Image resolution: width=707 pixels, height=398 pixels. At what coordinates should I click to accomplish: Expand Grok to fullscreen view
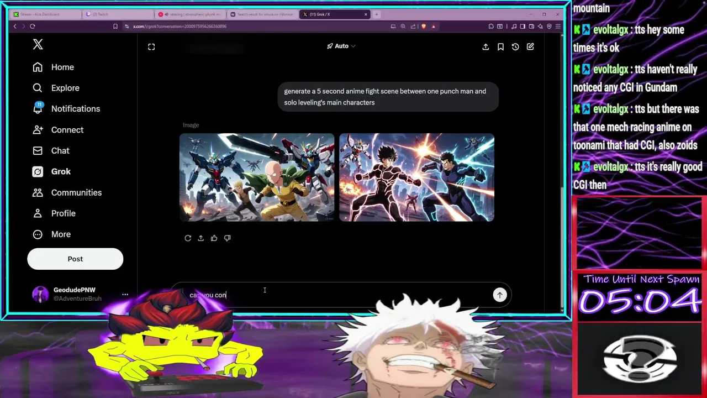(151, 47)
